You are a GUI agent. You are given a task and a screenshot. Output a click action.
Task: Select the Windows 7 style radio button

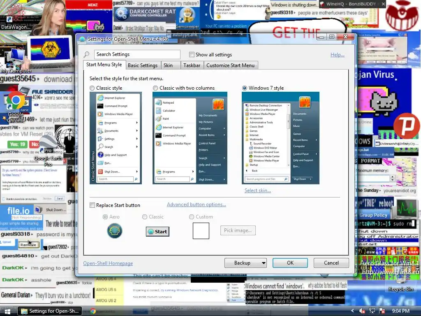pyautogui.click(x=245, y=88)
